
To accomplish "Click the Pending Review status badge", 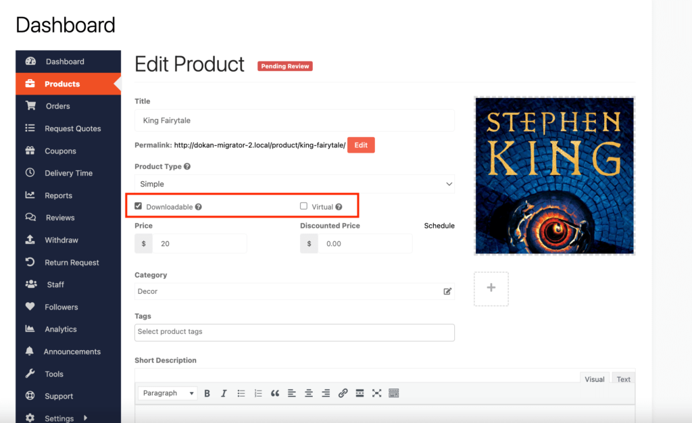I will point(285,66).
